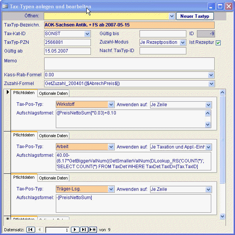Open Anwenden auf dropdown showing Je Taxation
This screenshot has width=235, height=235.
pos(208,147)
